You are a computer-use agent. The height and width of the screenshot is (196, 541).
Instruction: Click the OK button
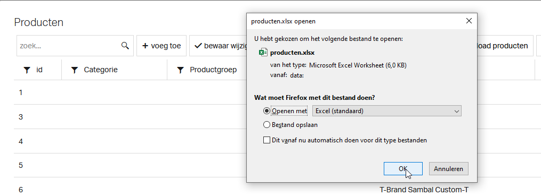[x=403, y=169]
